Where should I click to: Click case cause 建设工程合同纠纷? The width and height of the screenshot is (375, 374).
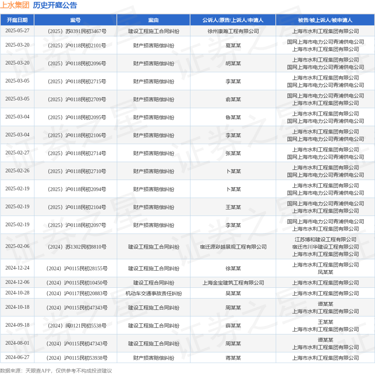pyautogui.click(x=153, y=283)
